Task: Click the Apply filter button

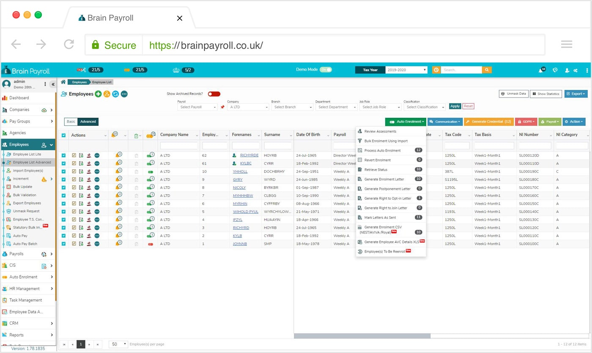Action: [455, 106]
